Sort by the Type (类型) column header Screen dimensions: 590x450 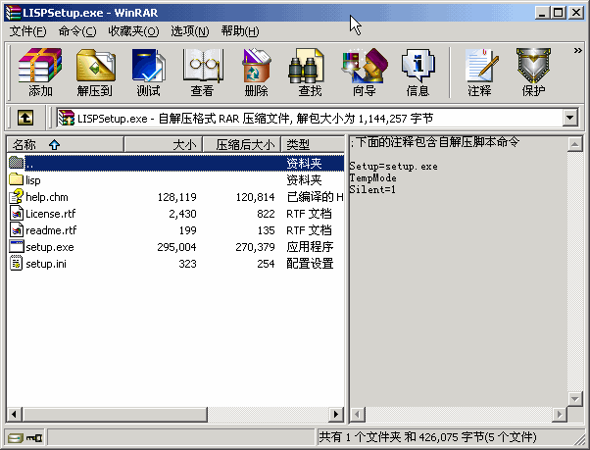pyautogui.click(x=313, y=144)
